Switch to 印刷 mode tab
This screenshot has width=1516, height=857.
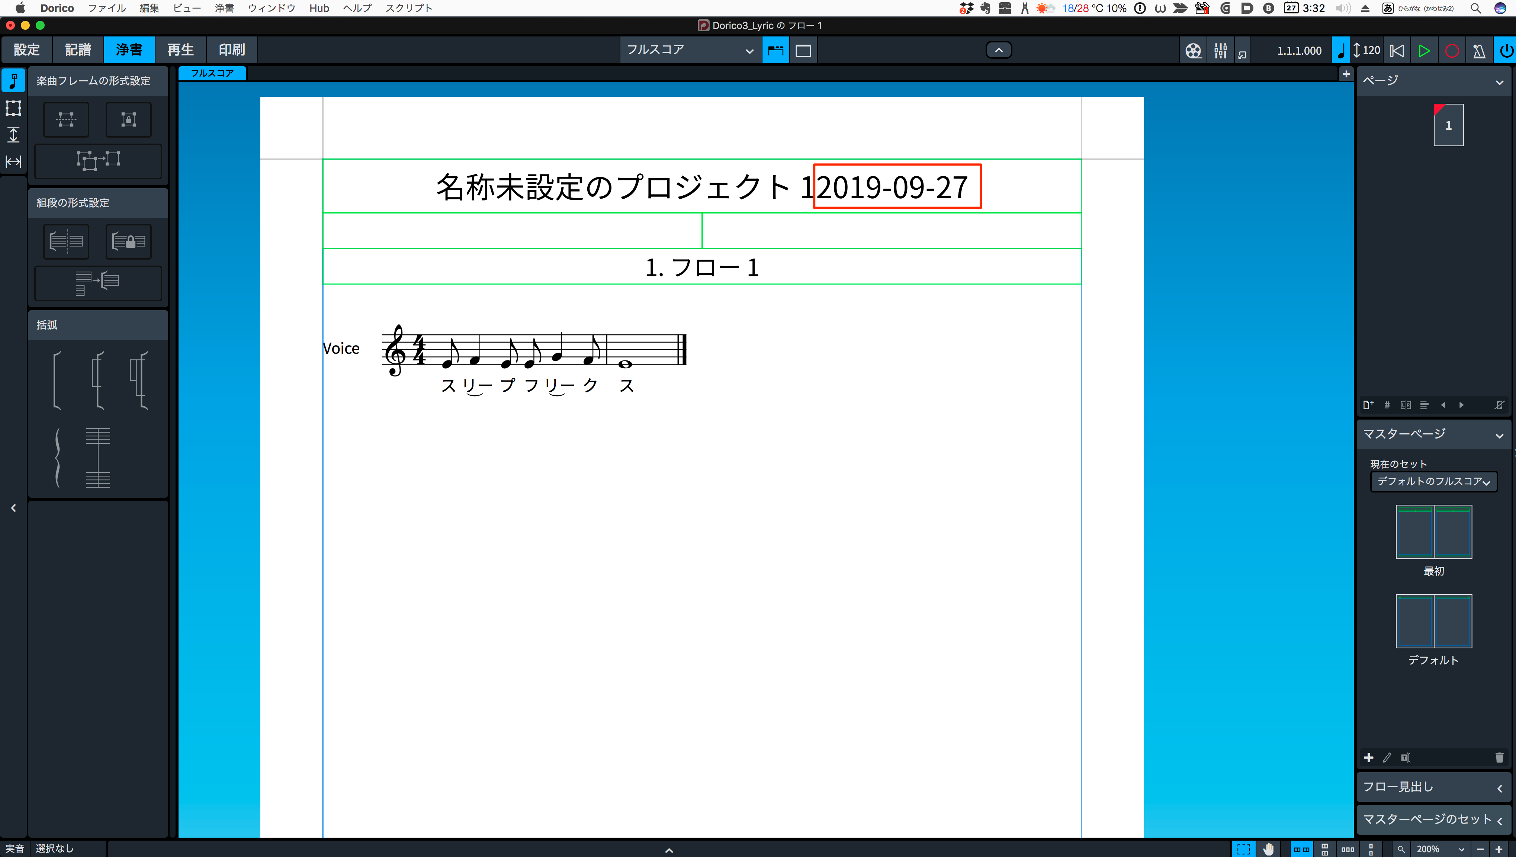click(x=231, y=50)
